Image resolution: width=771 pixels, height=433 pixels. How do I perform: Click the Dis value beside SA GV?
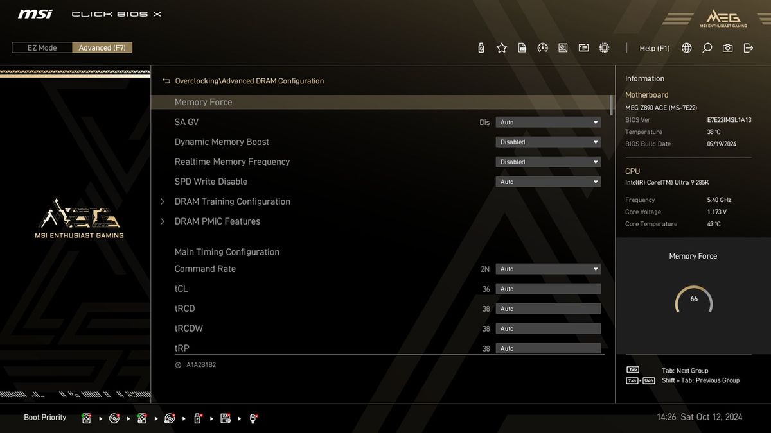click(484, 123)
